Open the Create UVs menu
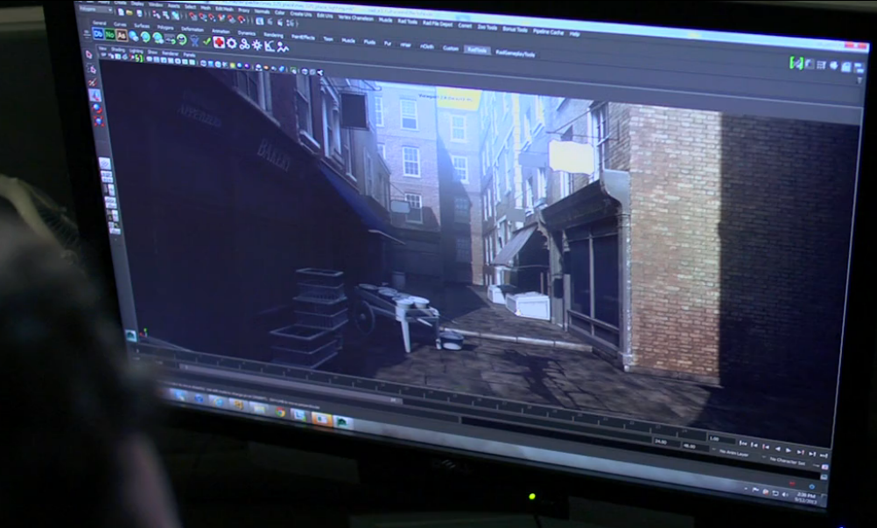The height and width of the screenshot is (528, 877). pos(301,14)
